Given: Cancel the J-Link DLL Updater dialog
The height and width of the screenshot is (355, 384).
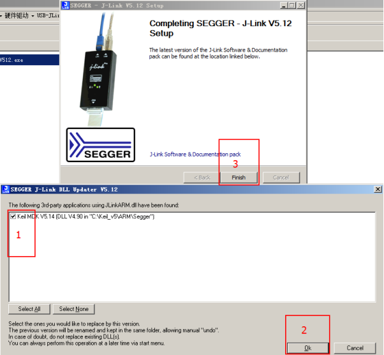Looking at the screenshot, I should [355, 347].
